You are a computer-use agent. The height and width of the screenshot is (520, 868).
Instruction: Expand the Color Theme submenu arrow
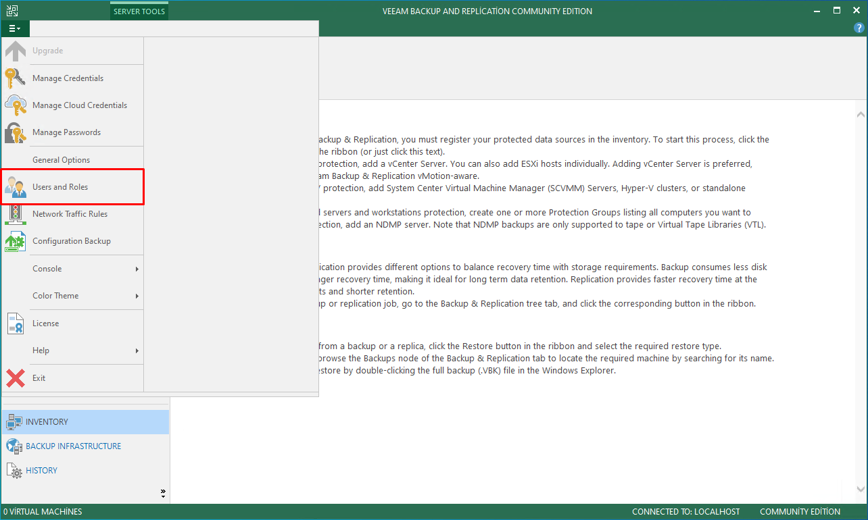click(x=137, y=296)
